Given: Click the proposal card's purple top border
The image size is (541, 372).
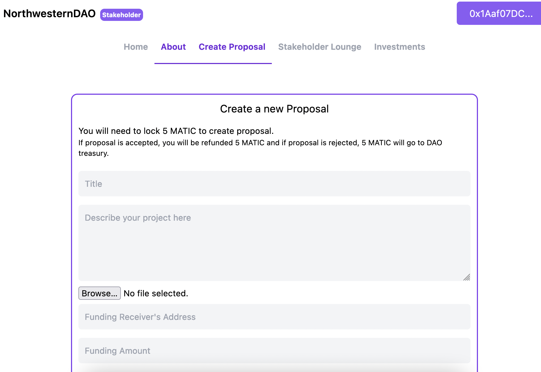Looking at the screenshot, I should point(274,94).
